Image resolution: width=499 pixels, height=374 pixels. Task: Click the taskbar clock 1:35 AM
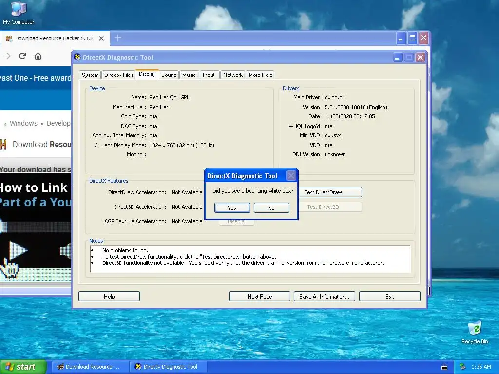click(481, 367)
